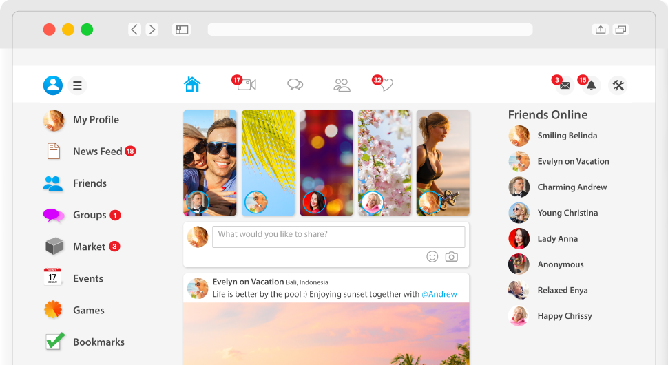
Task: Click the browser share button
Action: tap(601, 30)
